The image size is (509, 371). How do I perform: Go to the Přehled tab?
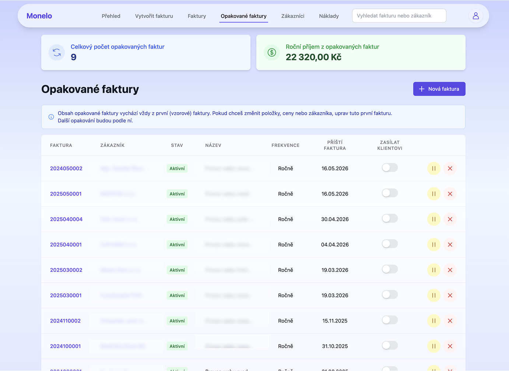tap(111, 16)
